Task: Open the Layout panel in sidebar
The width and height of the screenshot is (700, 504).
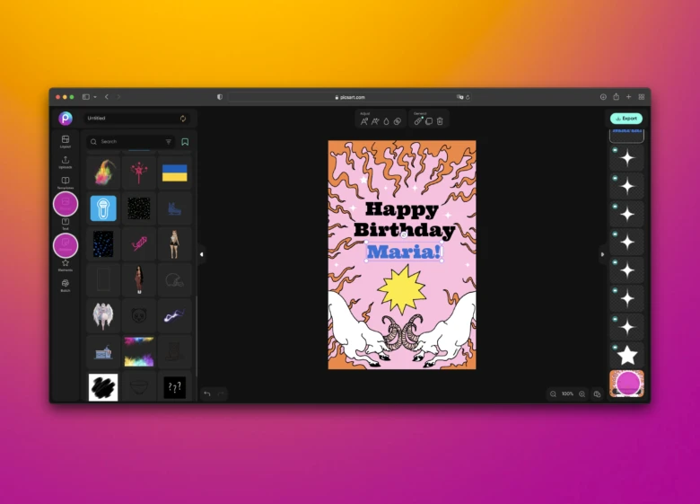Action: click(x=66, y=140)
